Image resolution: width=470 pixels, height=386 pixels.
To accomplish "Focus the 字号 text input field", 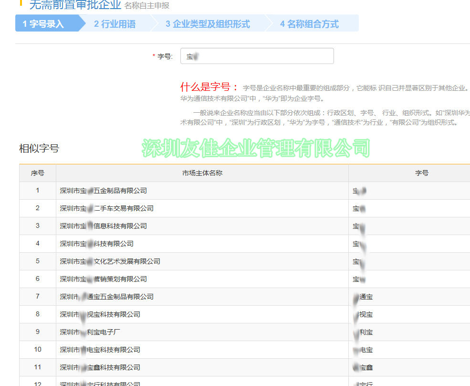I will pyautogui.click(x=257, y=56).
